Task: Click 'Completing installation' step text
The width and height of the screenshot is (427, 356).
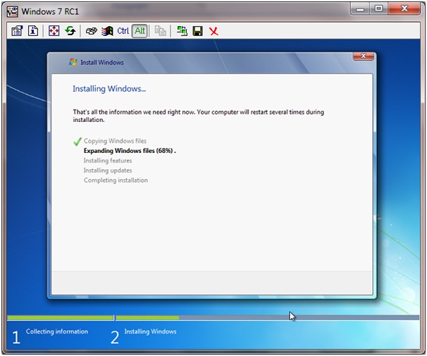Action: (116, 180)
